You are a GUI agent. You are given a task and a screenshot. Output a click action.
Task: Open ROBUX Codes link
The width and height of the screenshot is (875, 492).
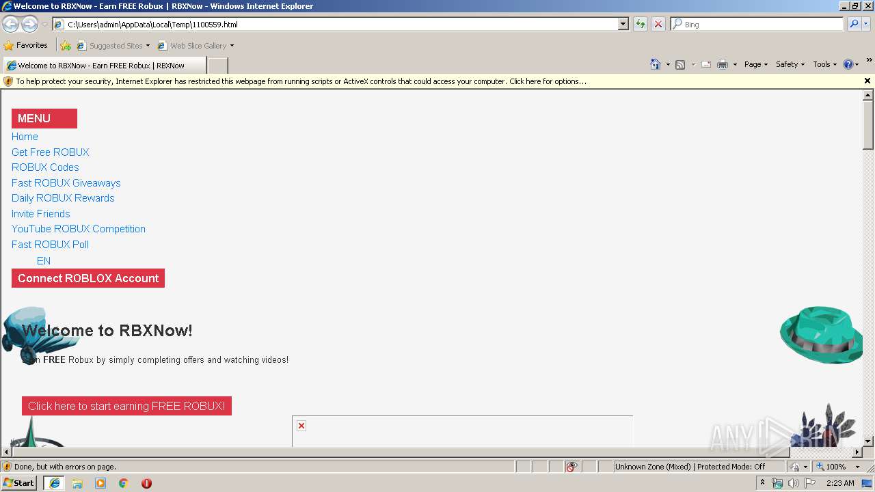click(x=45, y=167)
